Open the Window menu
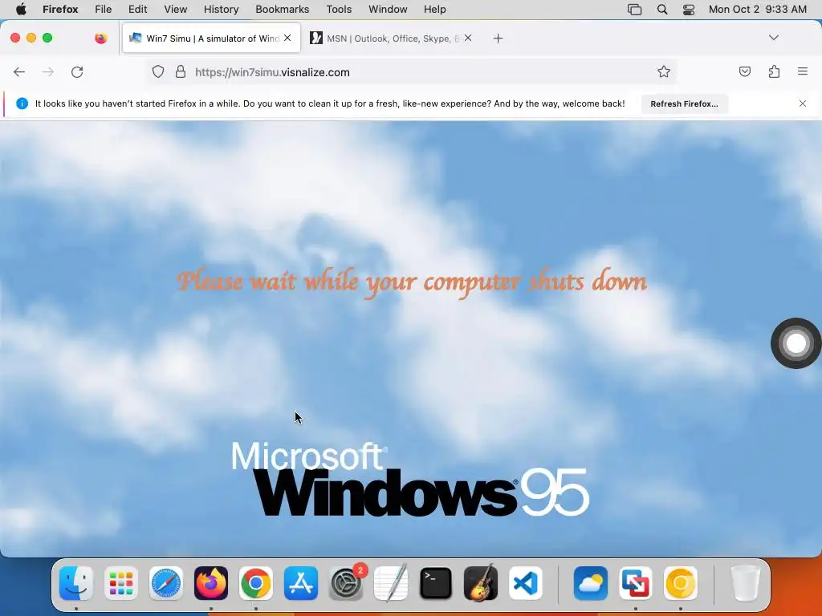The width and height of the screenshot is (822, 616). [x=388, y=9]
